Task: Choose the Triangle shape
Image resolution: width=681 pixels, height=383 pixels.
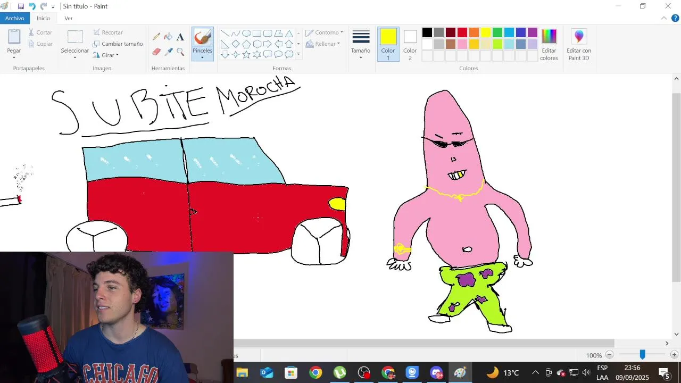Action: [x=289, y=33]
